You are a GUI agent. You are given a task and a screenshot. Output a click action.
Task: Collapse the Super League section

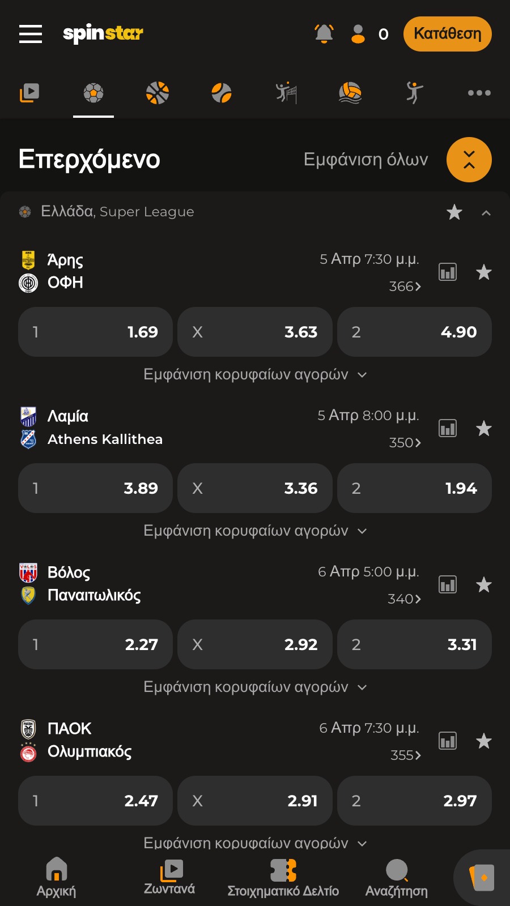pos(486,213)
